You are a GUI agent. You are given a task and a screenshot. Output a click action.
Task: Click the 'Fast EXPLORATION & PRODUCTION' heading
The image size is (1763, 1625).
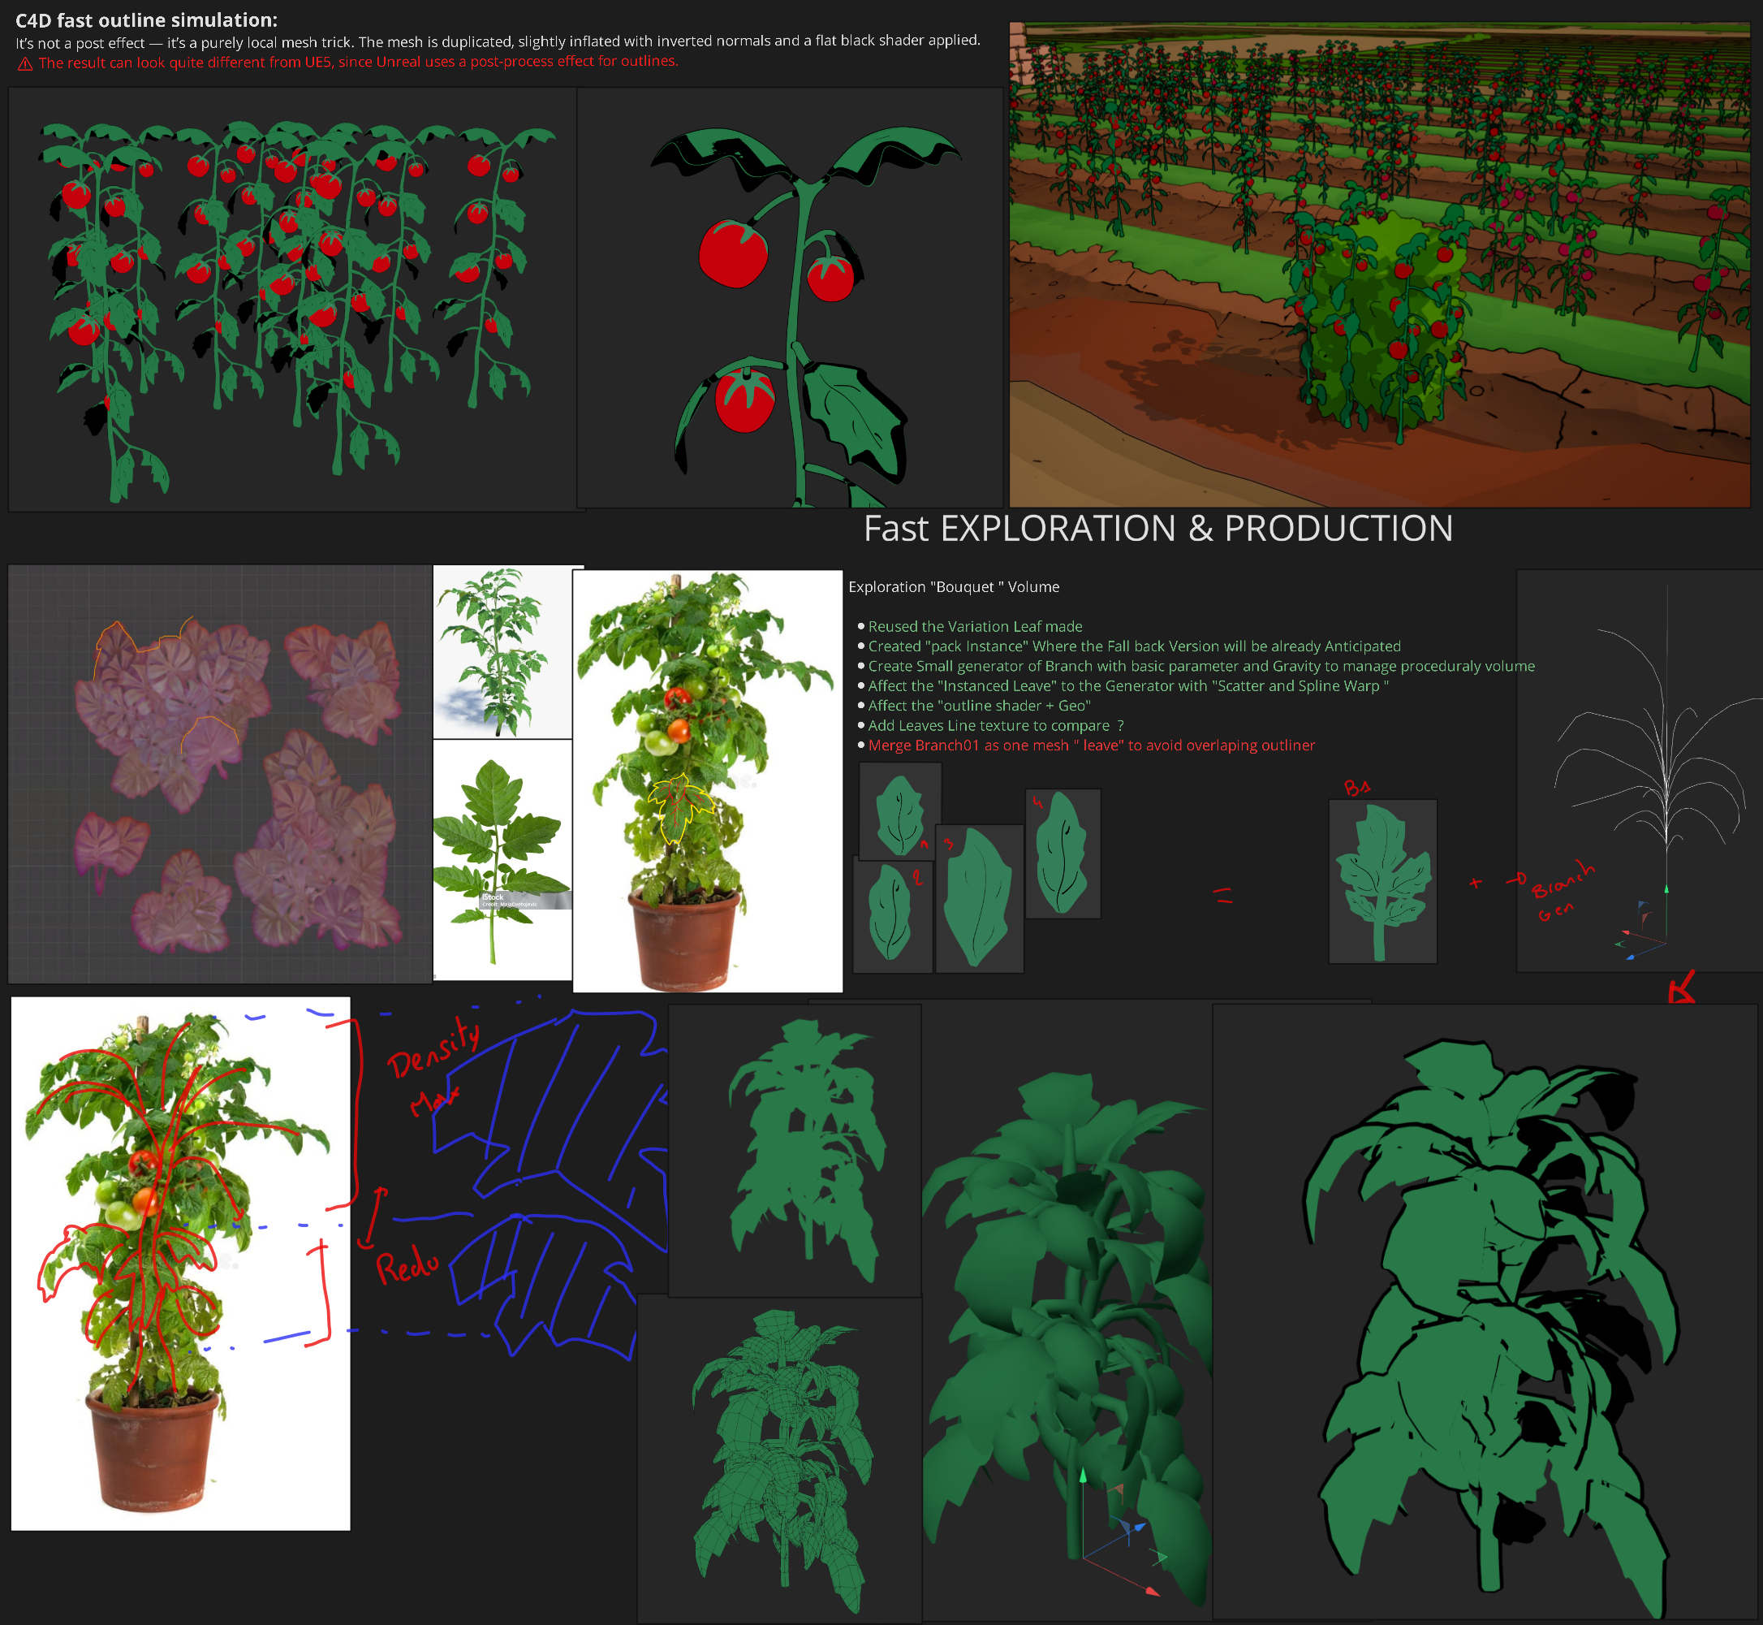pos(1157,529)
